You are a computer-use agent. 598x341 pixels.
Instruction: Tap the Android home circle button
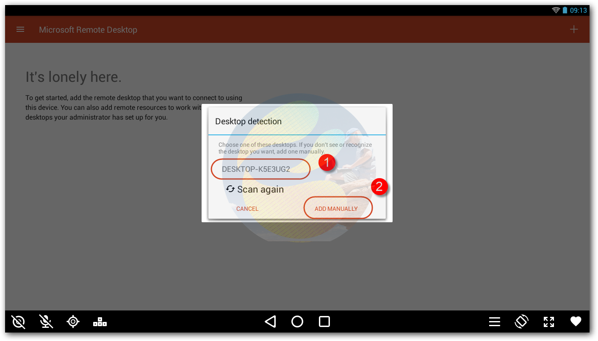click(x=297, y=321)
